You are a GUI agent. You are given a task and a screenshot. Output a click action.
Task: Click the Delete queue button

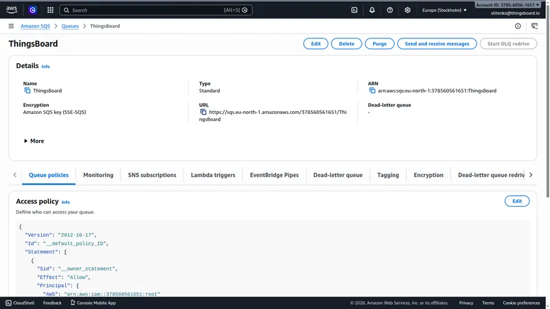click(346, 44)
